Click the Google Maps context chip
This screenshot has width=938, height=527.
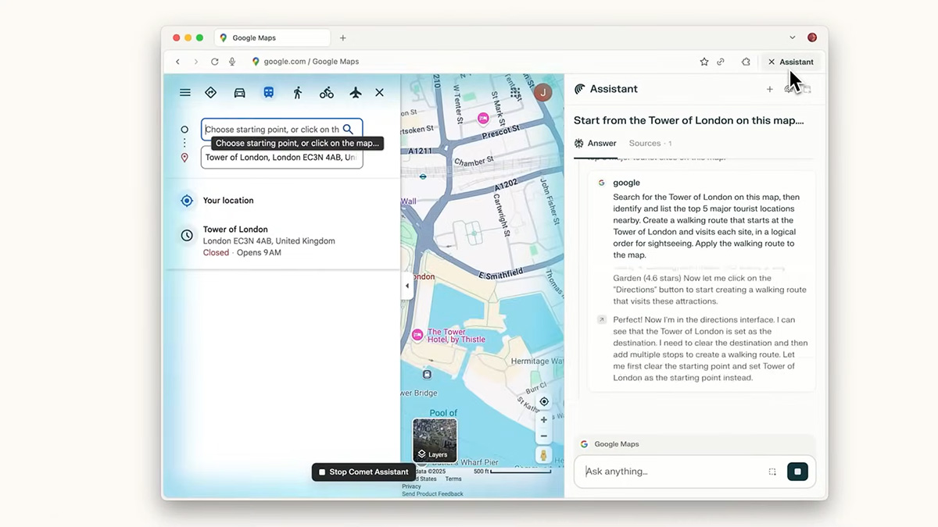tap(610, 444)
